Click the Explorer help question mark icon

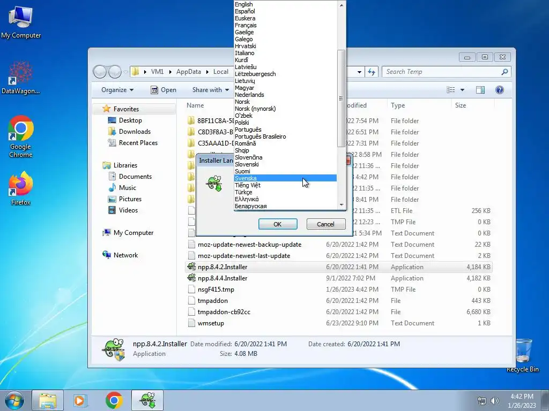tap(500, 90)
